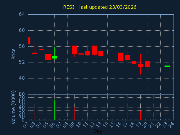Click the volume bar on day 17

pos(127,116)
